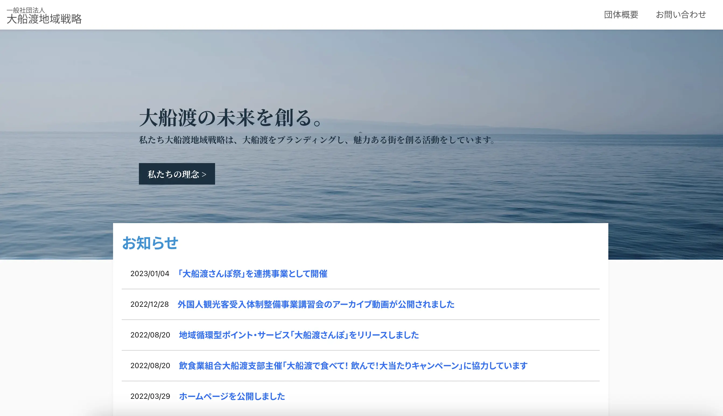This screenshot has height=416, width=723.
Task: Click the date 2022/03/29 in the news list
Action: tap(150, 397)
